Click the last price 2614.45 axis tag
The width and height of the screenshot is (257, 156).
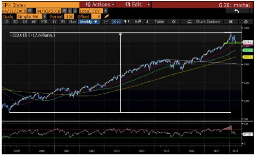pyautogui.click(x=248, y=42)
